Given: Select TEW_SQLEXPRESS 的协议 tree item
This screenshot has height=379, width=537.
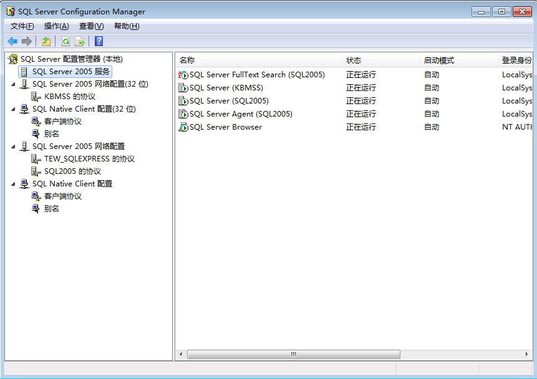Looking at the screenshot, I should (89, 159).
